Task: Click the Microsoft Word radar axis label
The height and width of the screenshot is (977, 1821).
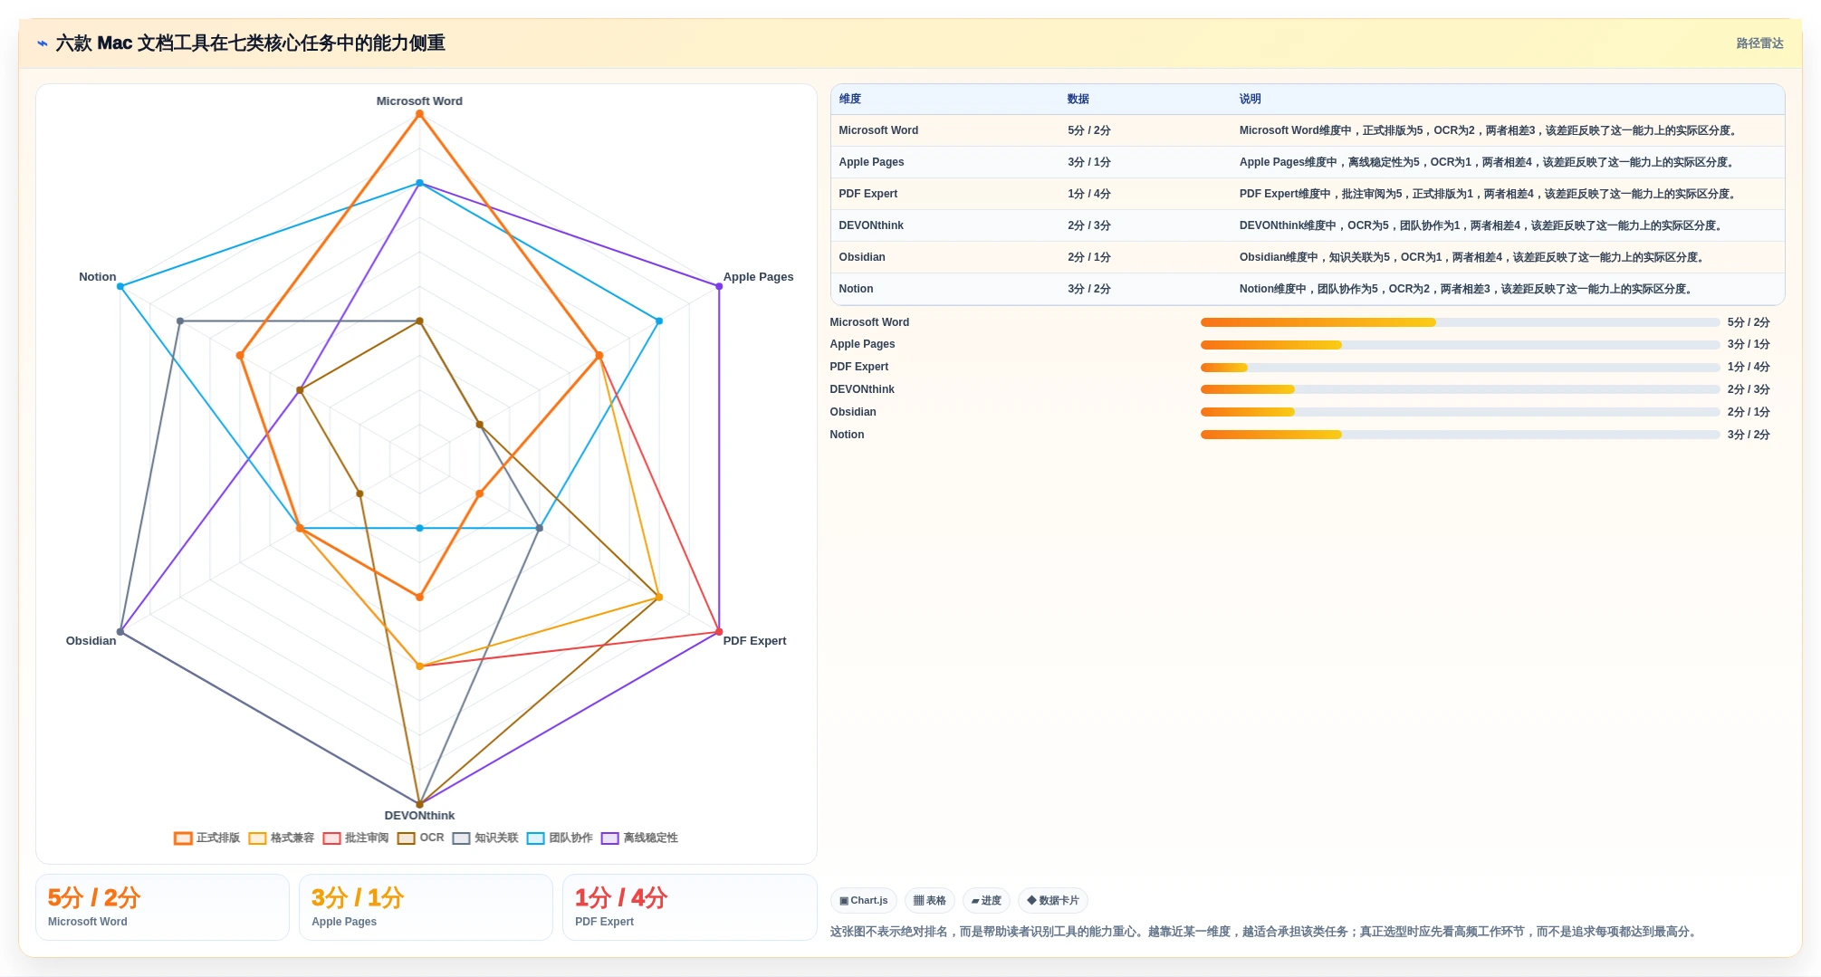Action: (419, 101)
